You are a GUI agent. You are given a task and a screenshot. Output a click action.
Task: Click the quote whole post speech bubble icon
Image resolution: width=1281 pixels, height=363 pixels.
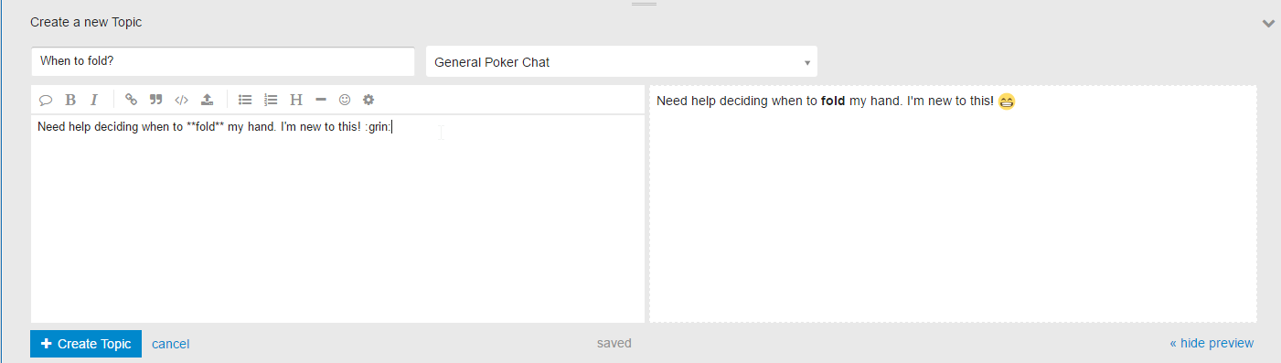(x=46, y=100)
